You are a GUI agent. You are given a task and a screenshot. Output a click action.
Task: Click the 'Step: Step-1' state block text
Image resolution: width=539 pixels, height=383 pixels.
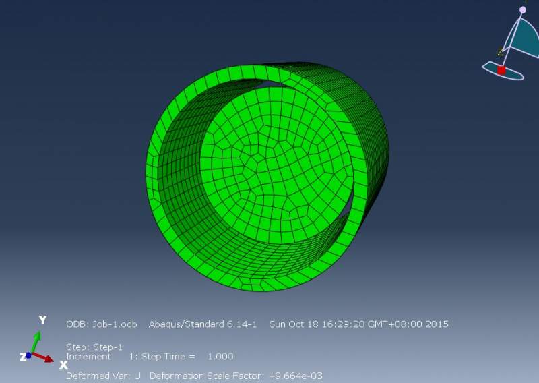[x=94, y=347]
